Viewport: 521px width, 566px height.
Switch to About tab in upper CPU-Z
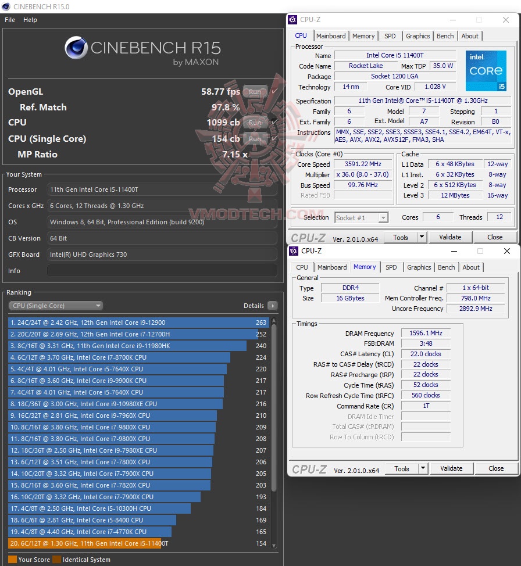coord(470,36)
